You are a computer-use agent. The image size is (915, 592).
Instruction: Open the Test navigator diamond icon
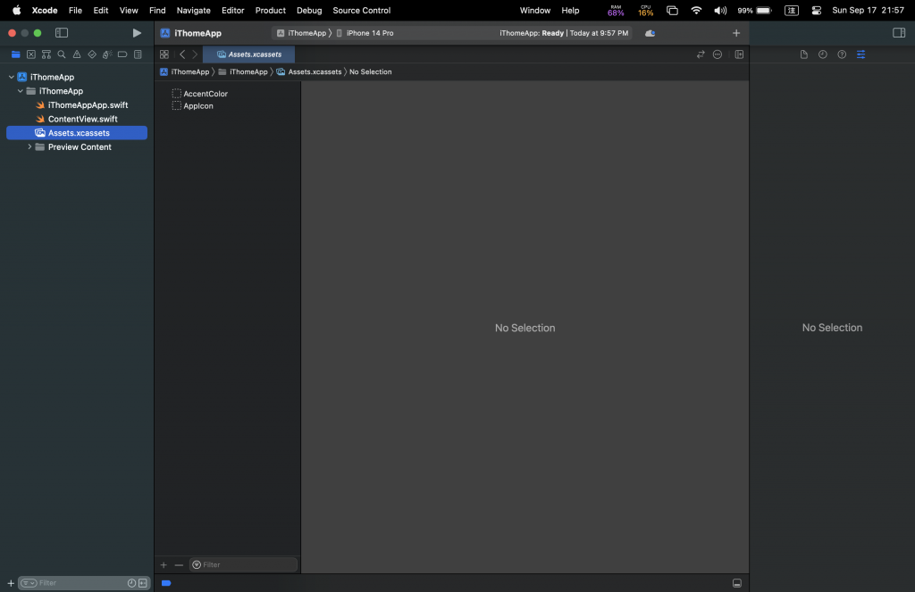click(92, 54)
